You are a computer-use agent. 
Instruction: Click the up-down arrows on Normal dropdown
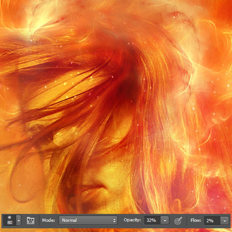pos(114,220)
